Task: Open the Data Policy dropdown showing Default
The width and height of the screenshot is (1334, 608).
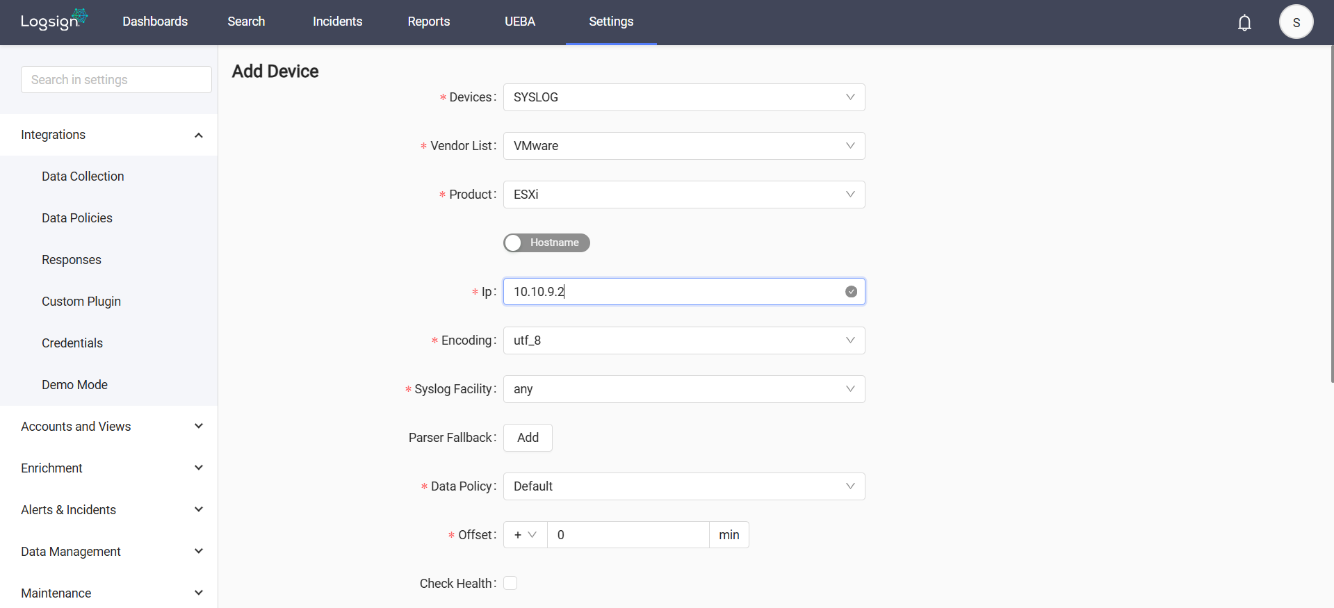Action: coord(684,486)
